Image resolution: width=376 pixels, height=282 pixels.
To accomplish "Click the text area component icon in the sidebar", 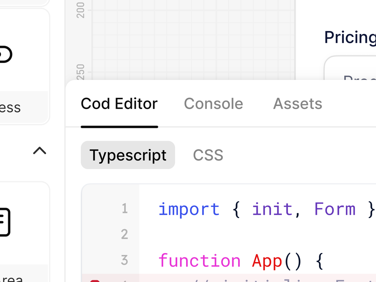I will (x=5, y=222).
